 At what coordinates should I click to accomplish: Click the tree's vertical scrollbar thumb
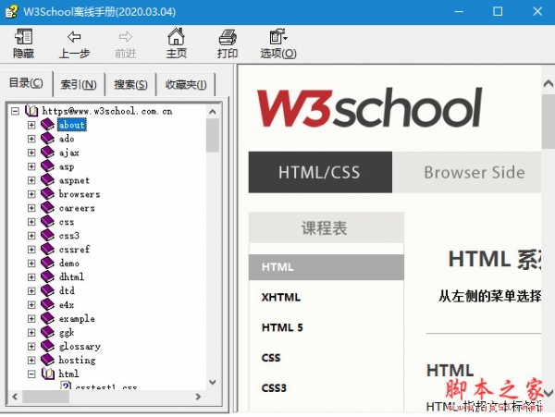(213, 136)
